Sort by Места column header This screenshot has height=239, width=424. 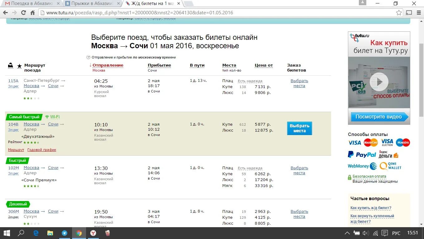[229, 65]
